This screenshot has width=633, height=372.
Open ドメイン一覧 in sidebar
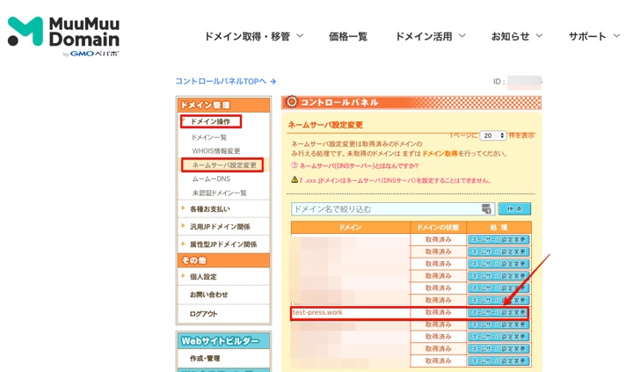tap(208, 137)
